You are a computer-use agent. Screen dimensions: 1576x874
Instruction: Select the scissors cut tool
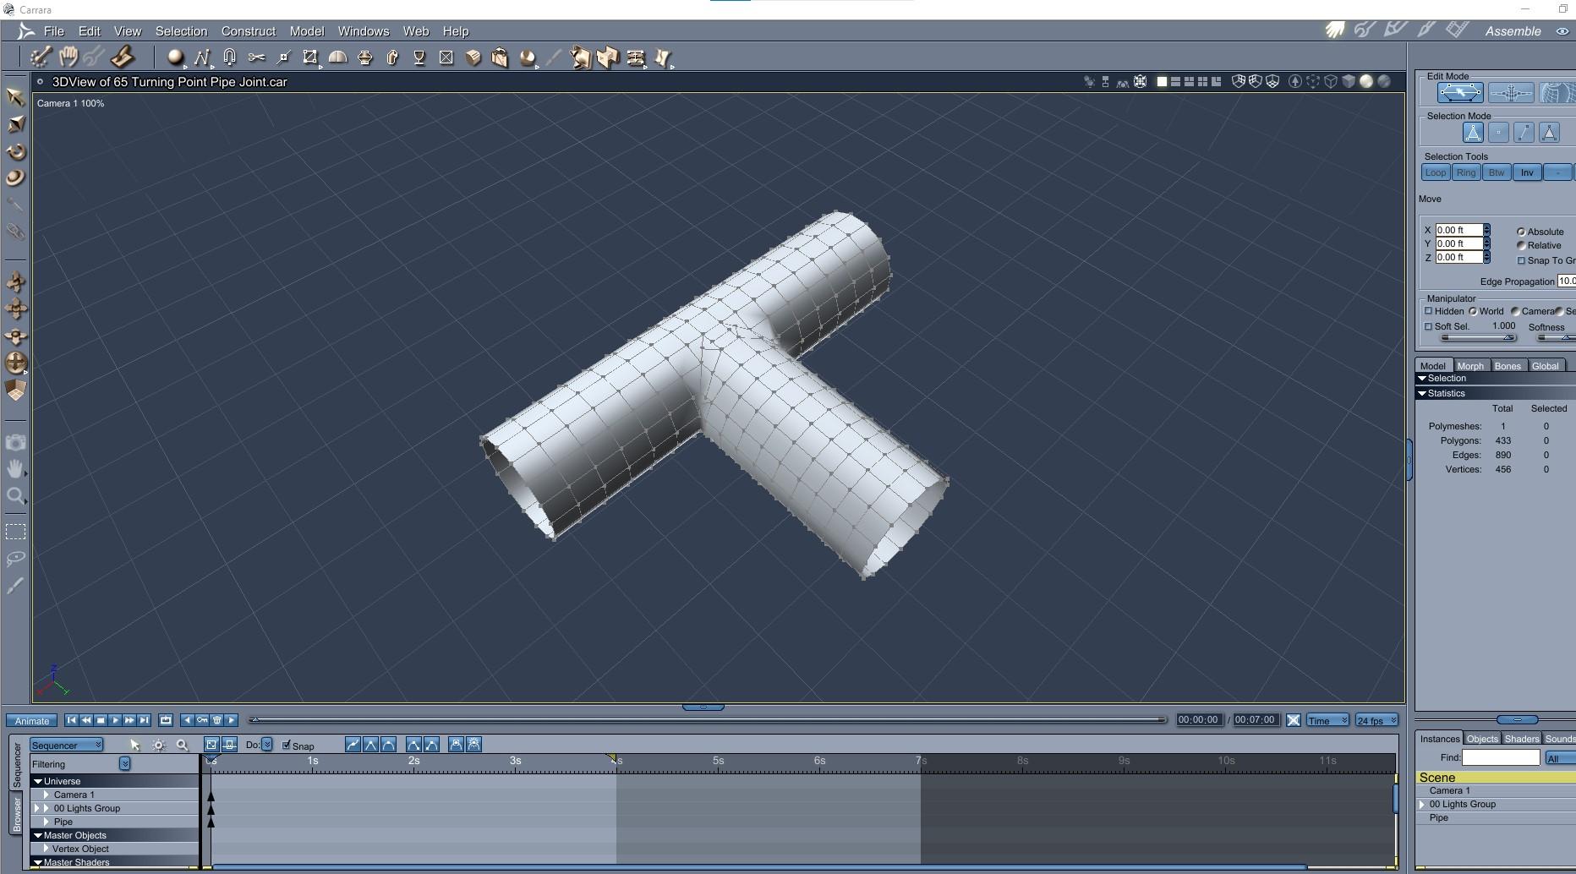[256, 57]
